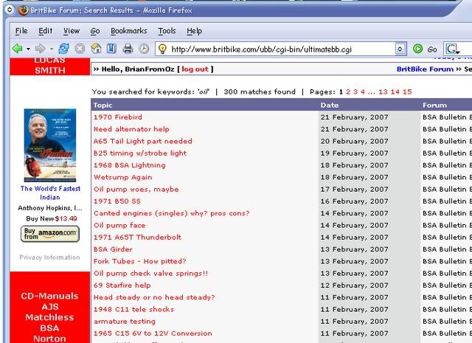Open The World's Fastest Indian title link

click(50, 193)
